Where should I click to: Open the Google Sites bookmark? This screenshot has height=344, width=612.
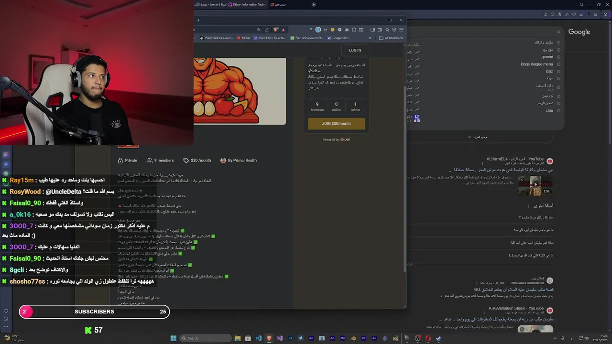pyautogui.click(x=338, y=38)
